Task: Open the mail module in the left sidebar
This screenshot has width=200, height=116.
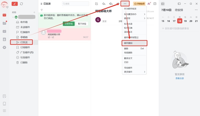Action: pyautogui.click(x=4, y=15)
